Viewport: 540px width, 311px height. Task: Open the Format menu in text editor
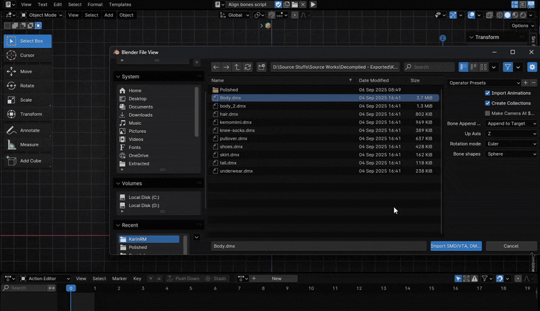[x=95, y=5]
